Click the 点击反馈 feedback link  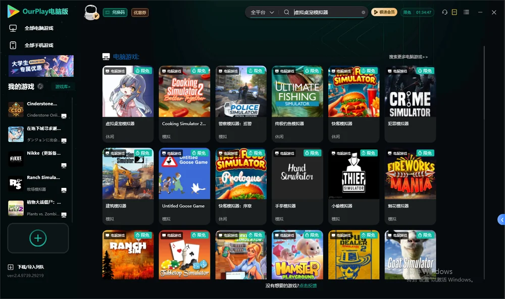tap(308, 285)
